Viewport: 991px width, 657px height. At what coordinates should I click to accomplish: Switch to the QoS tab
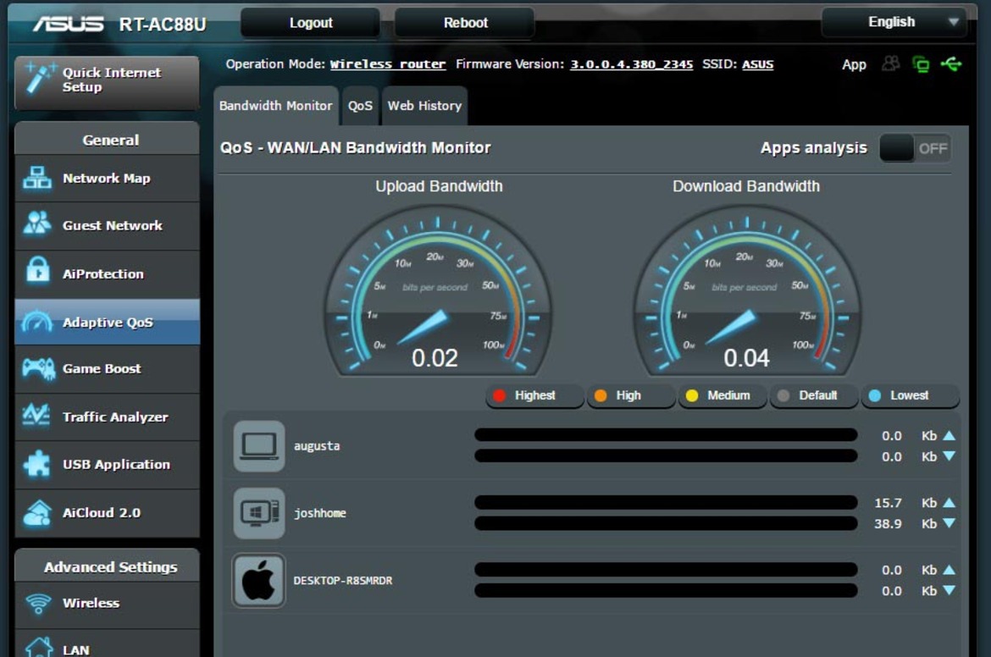click(x=360, y=106)
